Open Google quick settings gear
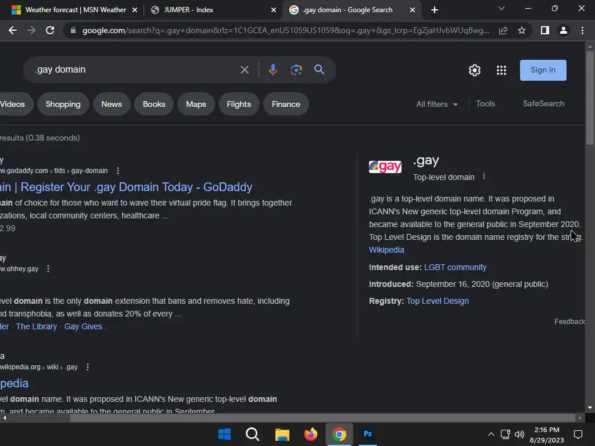Screen dimensions: 595x446 point(474,70)
